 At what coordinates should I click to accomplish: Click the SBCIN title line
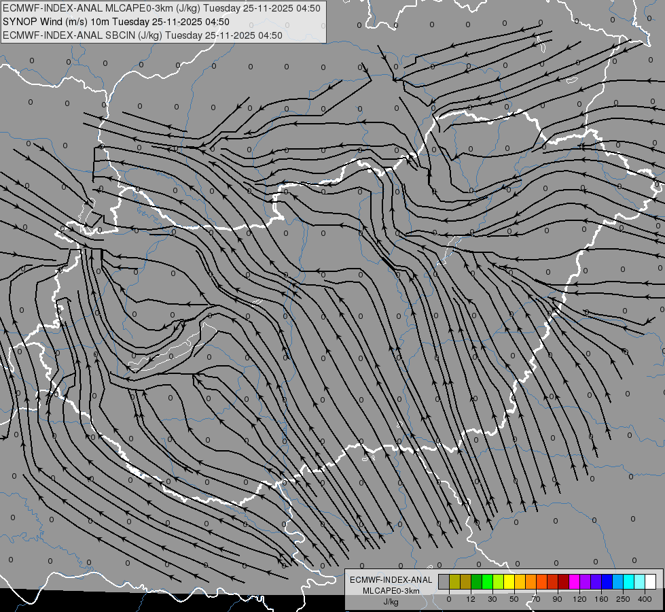[143, 35]
